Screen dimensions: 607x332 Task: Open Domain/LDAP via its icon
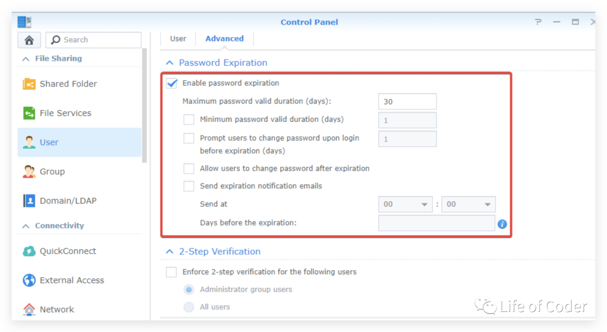point(29,201)
